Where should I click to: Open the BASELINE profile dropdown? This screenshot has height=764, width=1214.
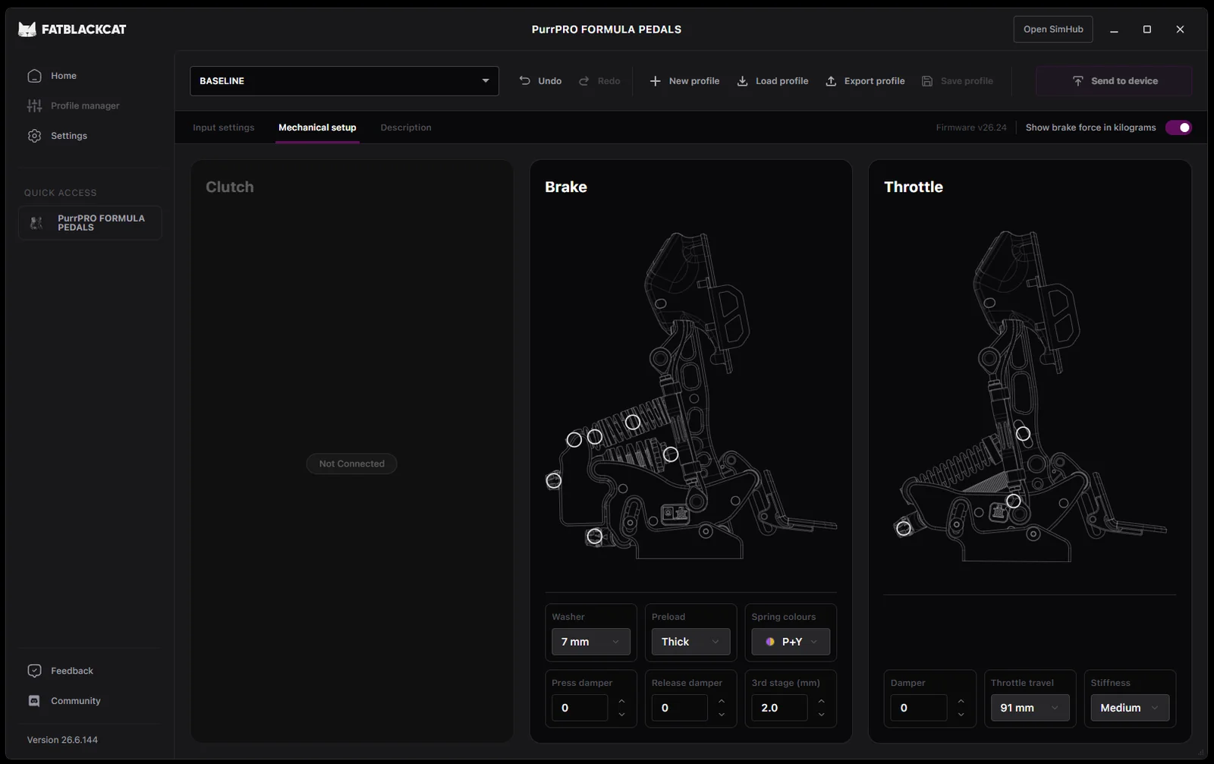[x=344, y=81]
